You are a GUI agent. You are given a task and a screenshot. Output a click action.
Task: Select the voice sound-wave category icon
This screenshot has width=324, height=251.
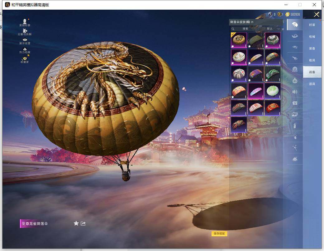point(295,92)
